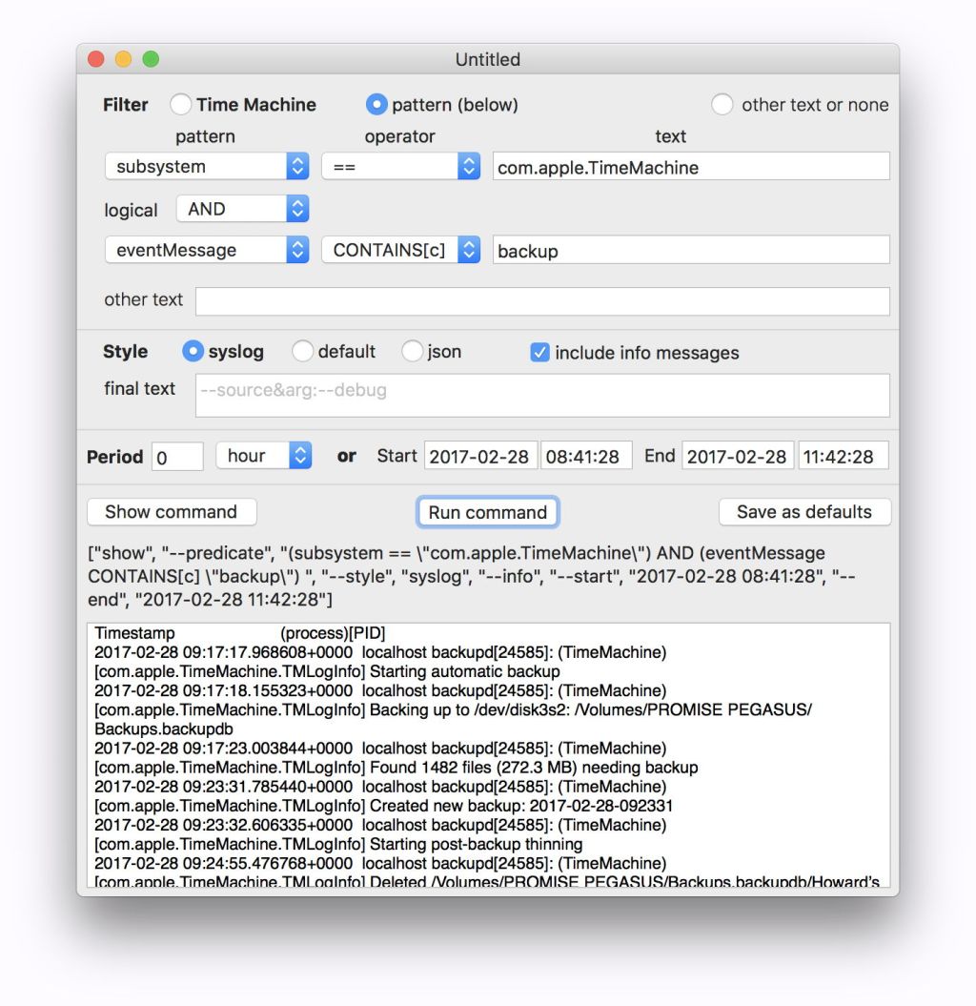The height and width of the screenshot is (1006, 976).
Task: Click the com.apple.TimeMachine text field
Action: click(691, 167)
